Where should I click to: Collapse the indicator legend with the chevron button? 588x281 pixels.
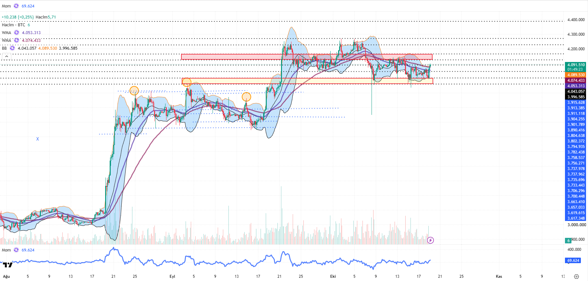coord(6,56)
